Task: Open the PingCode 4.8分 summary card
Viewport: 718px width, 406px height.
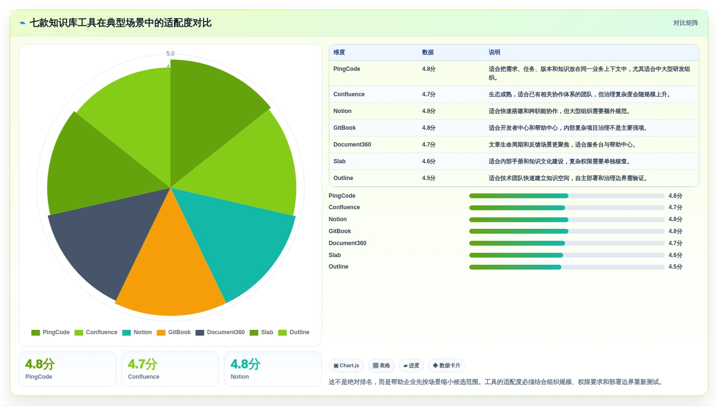Action: [x=68, y=369]
